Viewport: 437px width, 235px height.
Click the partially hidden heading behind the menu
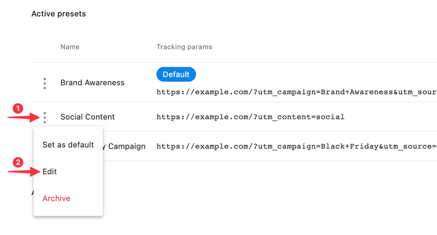(x=32, y=192)
